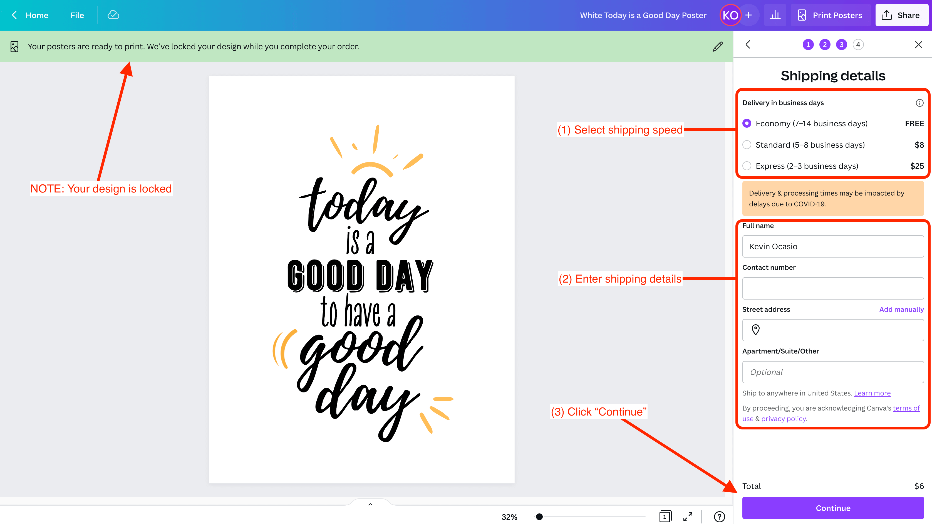Click the Add manually link
This screenshot has width=932, height=524.
(x=901, y=309)
